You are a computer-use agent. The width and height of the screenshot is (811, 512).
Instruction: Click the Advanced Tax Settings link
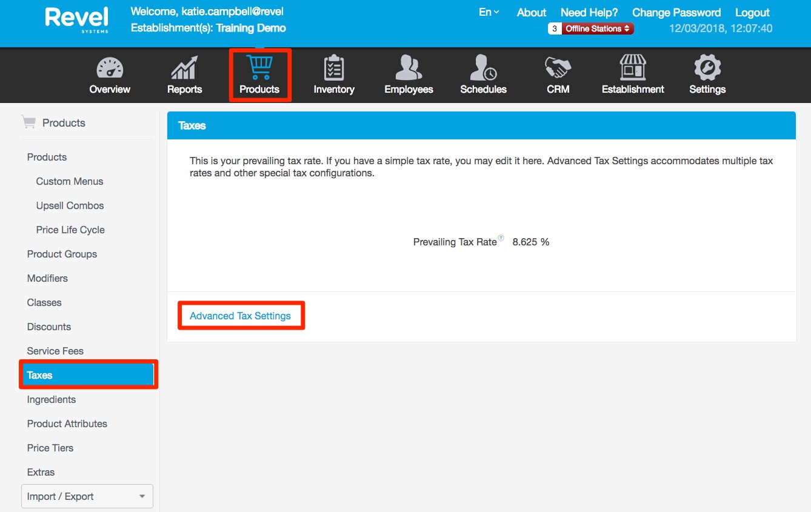click(240, 316)
